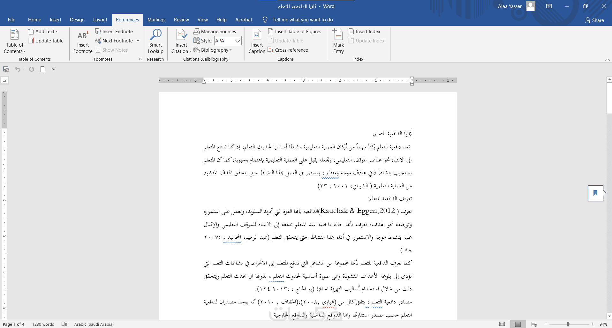Screen dimensions: 612x328
Task: Click language Arabic (Saudi Arabia)
Action: tap(94, 324)
